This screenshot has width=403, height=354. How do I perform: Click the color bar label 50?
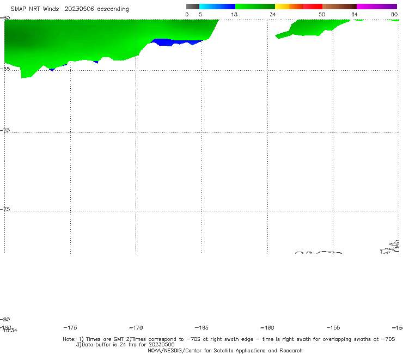(x=322, y=15)
